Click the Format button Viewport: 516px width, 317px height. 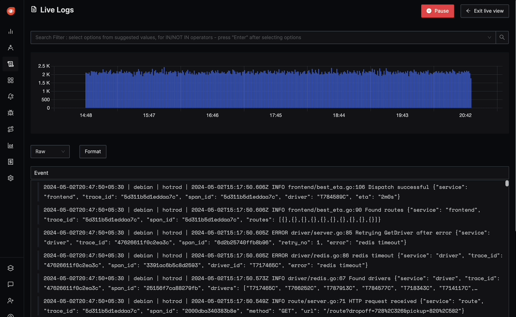pyautogui.click(x=93, y=152)
